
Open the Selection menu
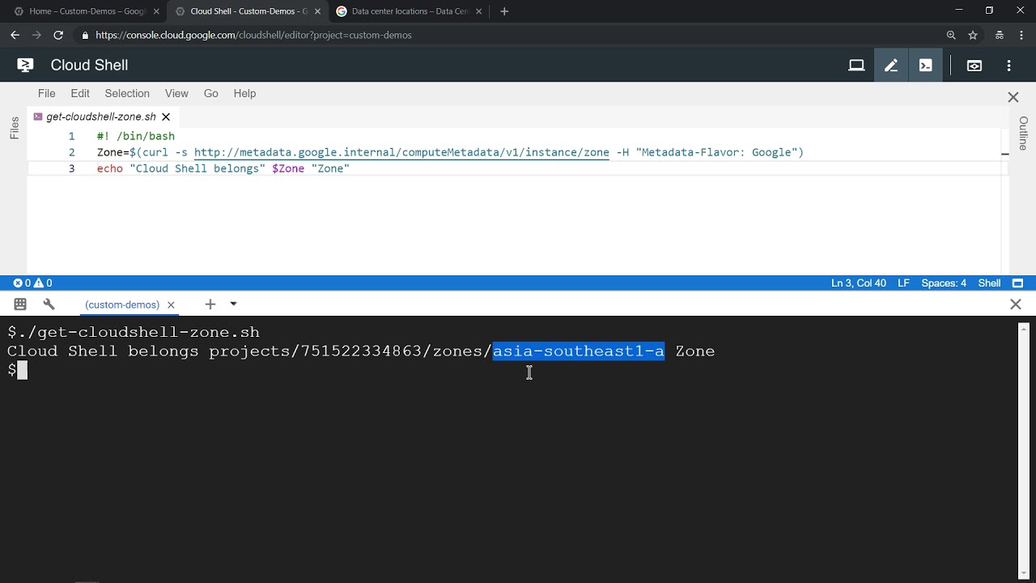(127, 93)
